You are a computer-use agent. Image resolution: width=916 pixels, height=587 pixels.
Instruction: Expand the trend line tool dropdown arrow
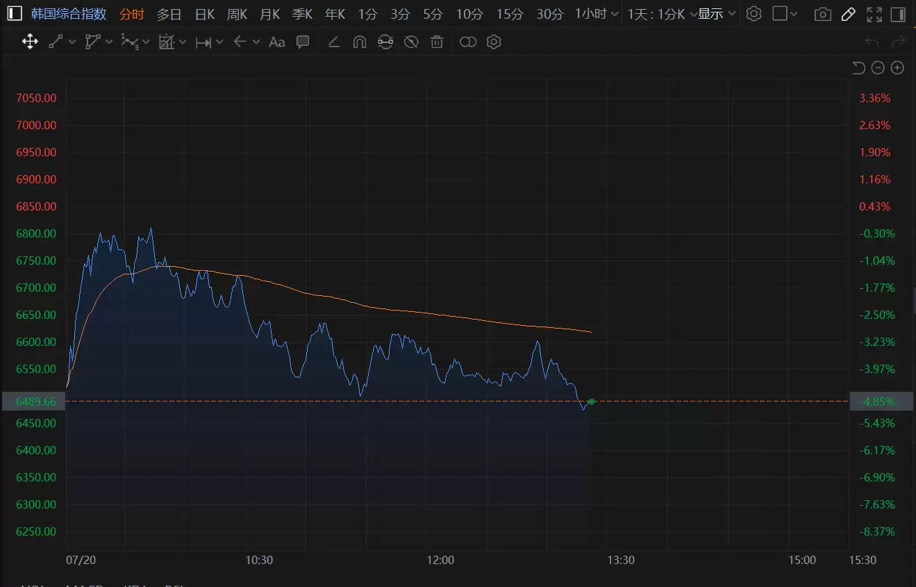pos(72,42)
